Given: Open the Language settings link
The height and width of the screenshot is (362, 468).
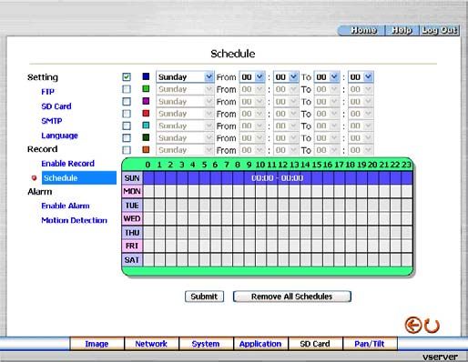Looking at the screenshot, I should [x=59, y=136].
